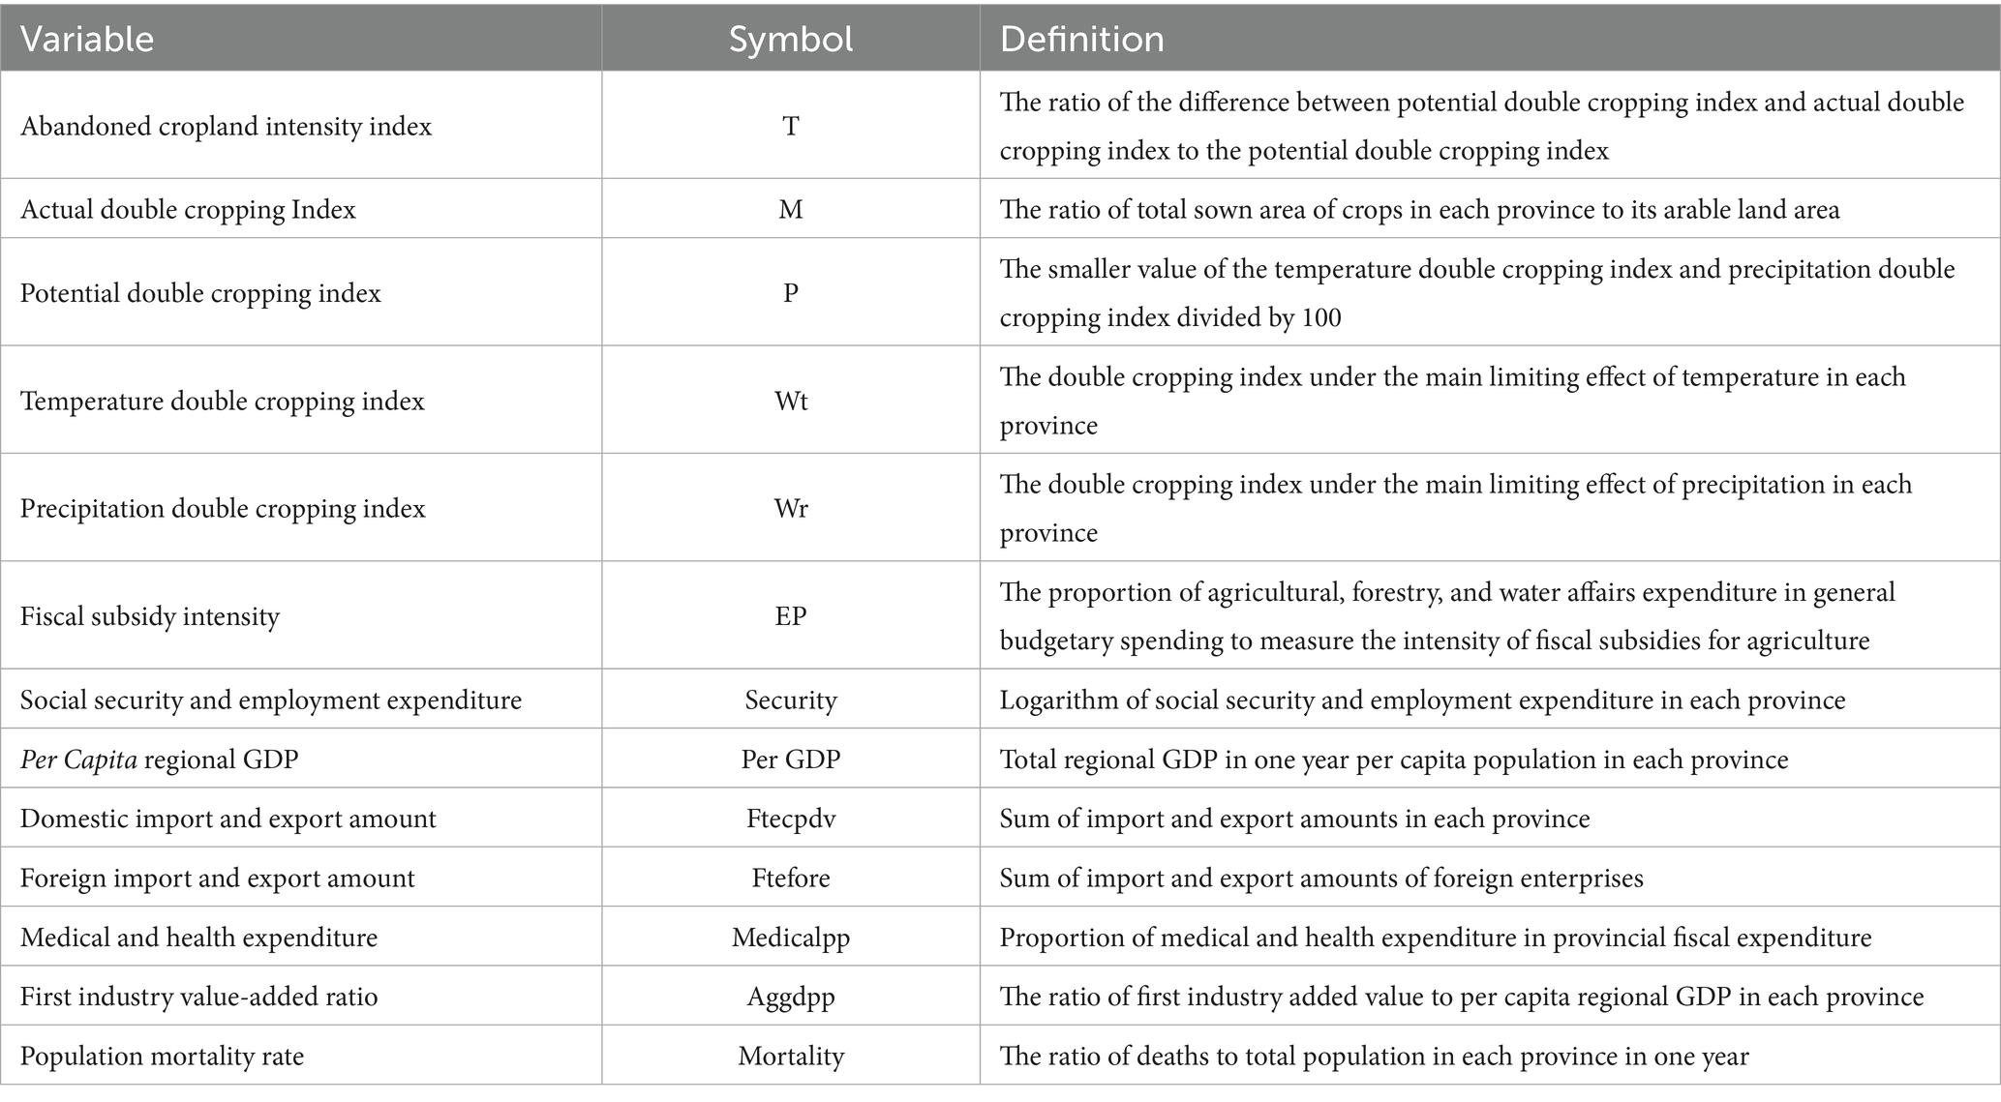2001x1102 pixels.
Task: Click the Aggdpp symbol cell
Action: [790, 997]
